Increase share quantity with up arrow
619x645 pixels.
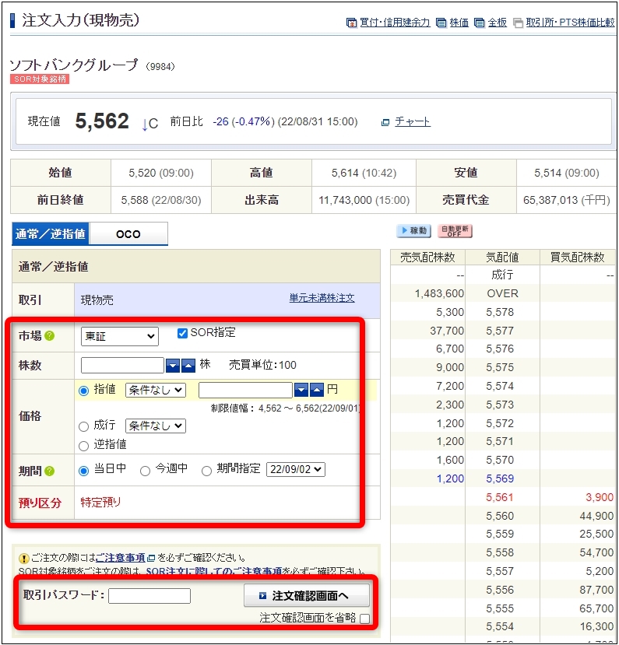(x=188, y=366)
